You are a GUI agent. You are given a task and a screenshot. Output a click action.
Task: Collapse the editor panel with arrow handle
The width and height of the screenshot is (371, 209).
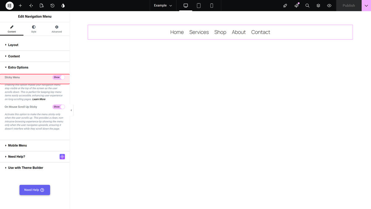[71, 110]
